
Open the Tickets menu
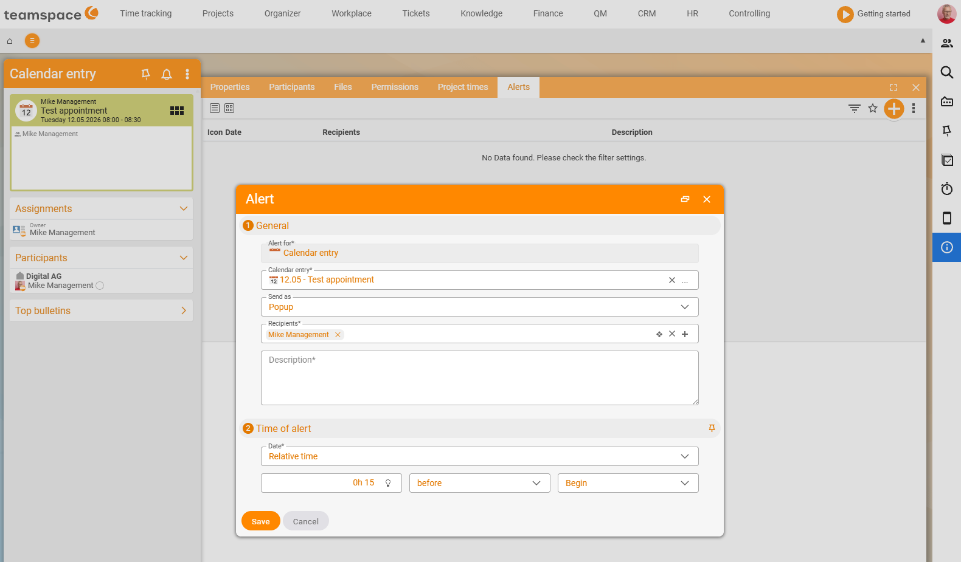416,13
